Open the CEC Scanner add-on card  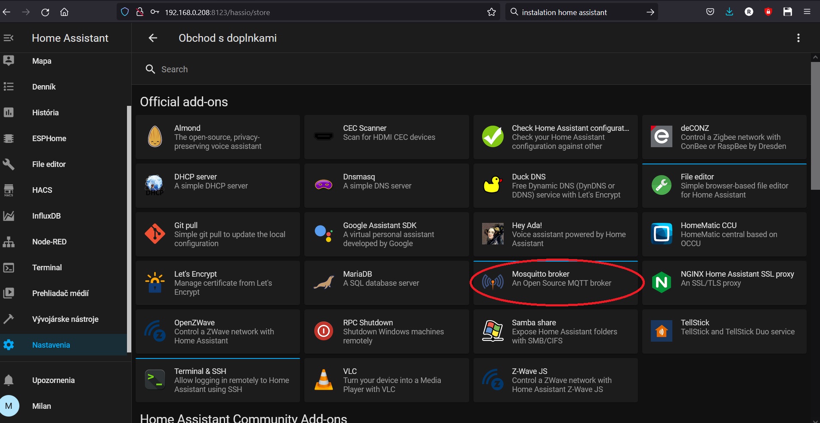click(x=387, y=137)
